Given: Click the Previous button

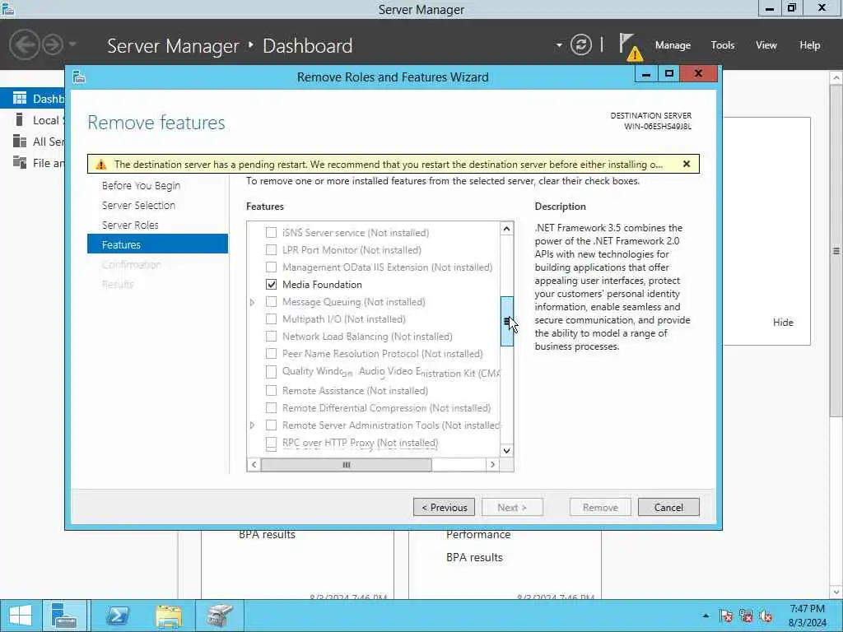Looking at the screenshot, I should (444, 507).
